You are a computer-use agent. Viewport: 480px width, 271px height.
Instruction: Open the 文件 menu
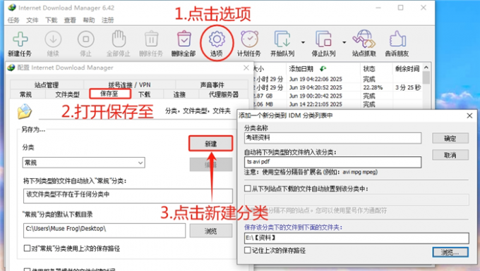point(32,20)
